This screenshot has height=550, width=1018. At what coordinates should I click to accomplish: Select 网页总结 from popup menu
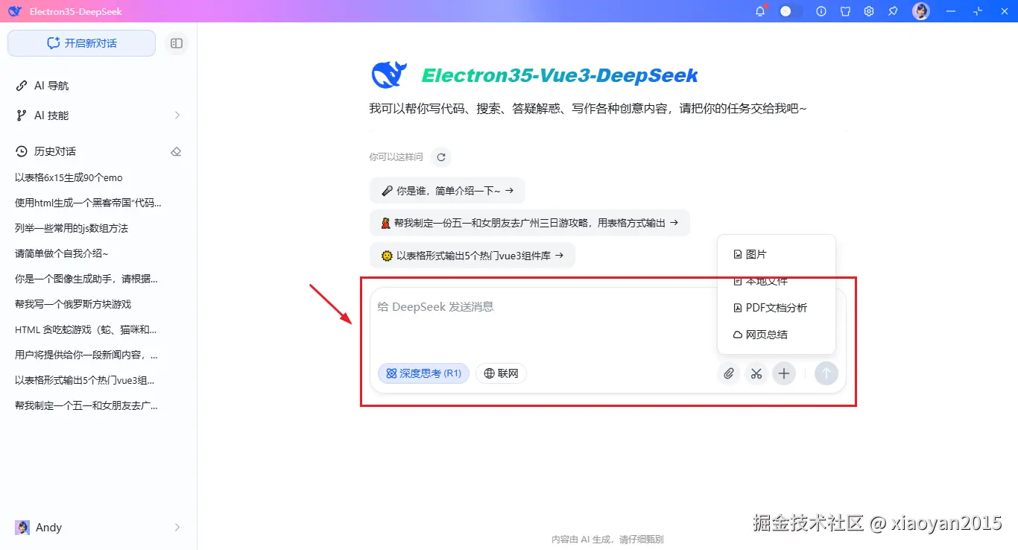pos(777,335)
